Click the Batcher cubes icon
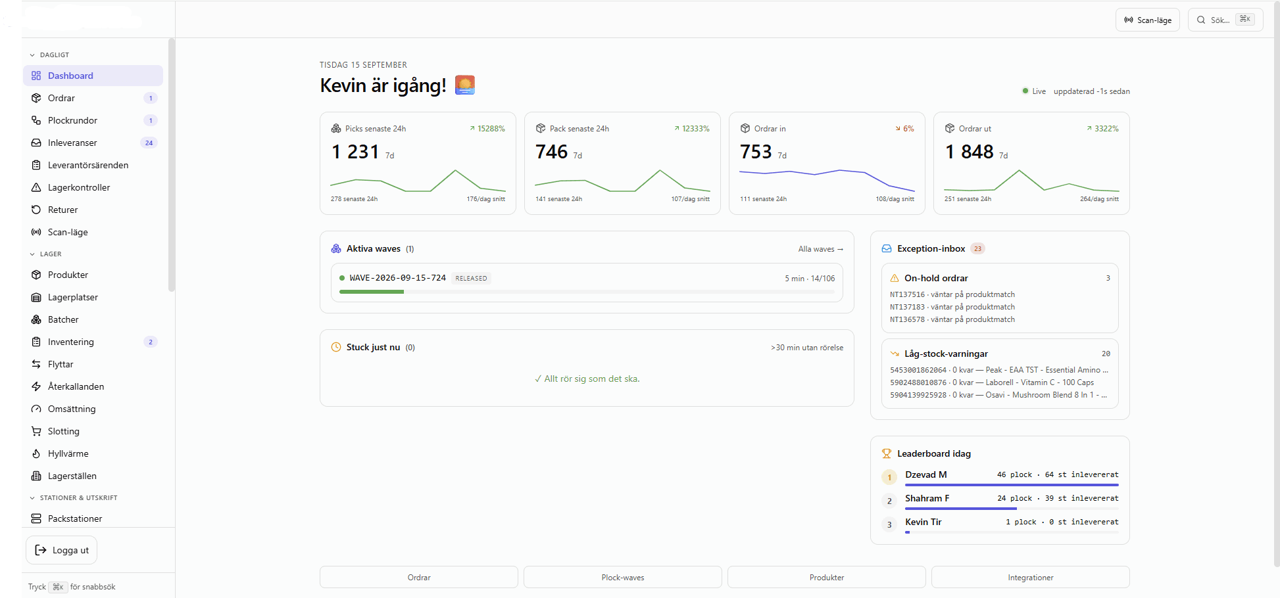Screen dimensions: 1280x598 point(36,319)
